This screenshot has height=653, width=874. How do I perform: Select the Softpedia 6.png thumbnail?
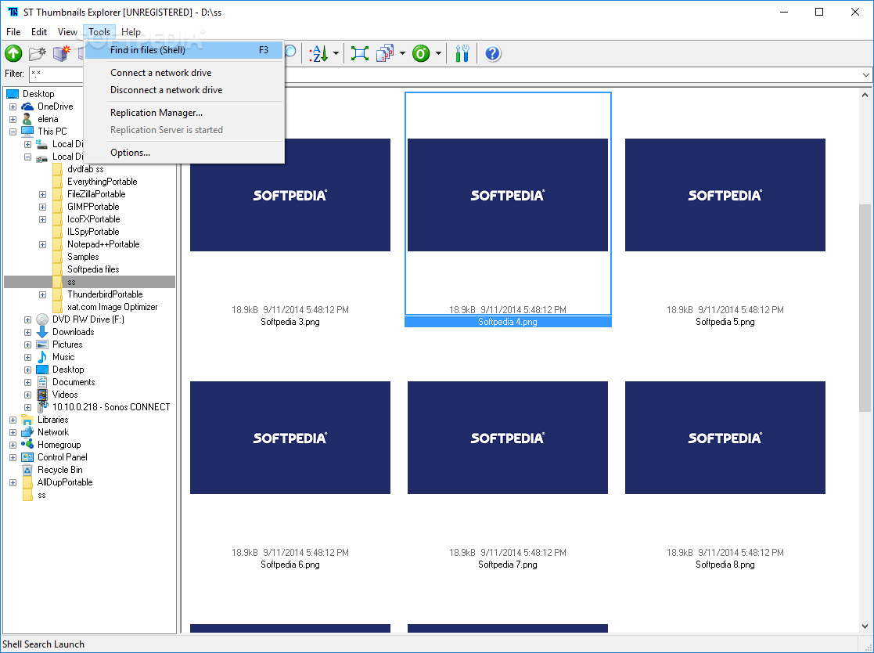pos(290,438)
